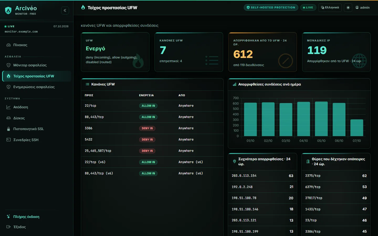Click port 23/tcp in probed ports list
The height and width of the screenshot is (236, 378).
coord(311,221)
